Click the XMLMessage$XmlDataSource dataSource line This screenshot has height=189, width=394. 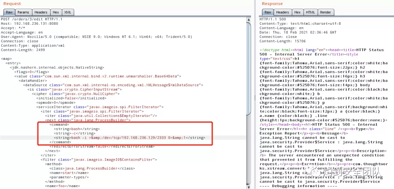pyautogui.click(x=113, y=85)
